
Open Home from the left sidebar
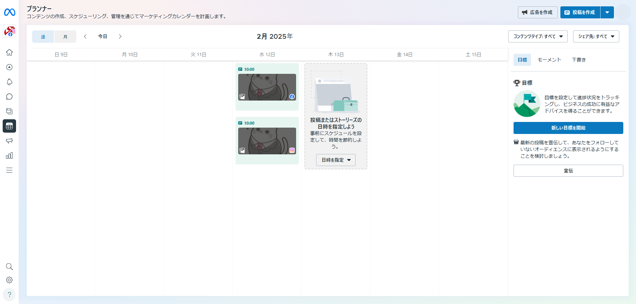pos(9,52)
